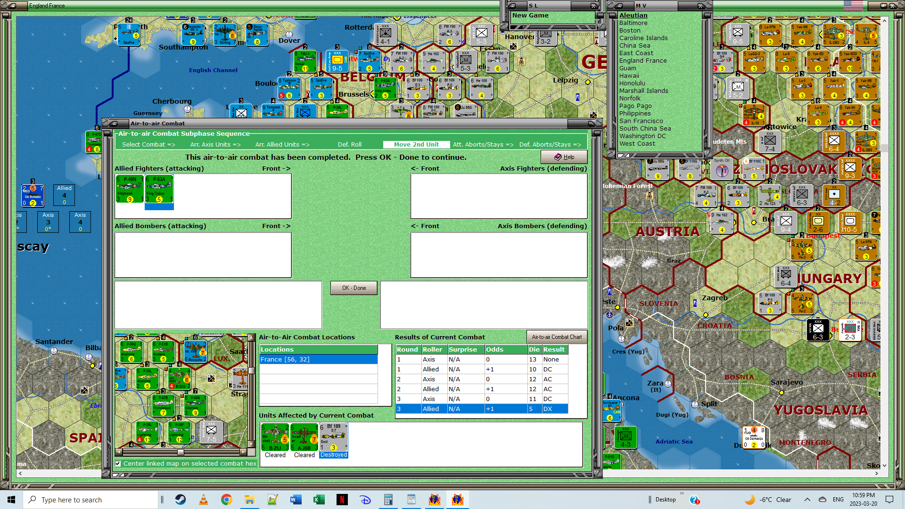Select the 6-4 army in Hungary
The width and height of the screenshot is (905, 509).
(786, 276)
